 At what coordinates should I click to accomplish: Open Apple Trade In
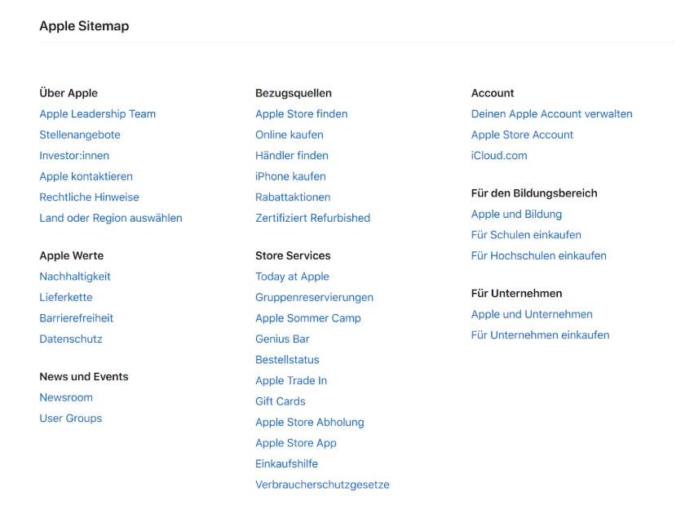point(291,380)
